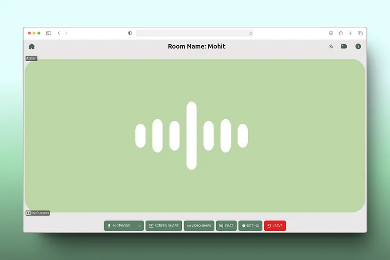The width and height of the screenshot is (390, 260).
Task: Toggle Video Share on
Action: [199, 226]
